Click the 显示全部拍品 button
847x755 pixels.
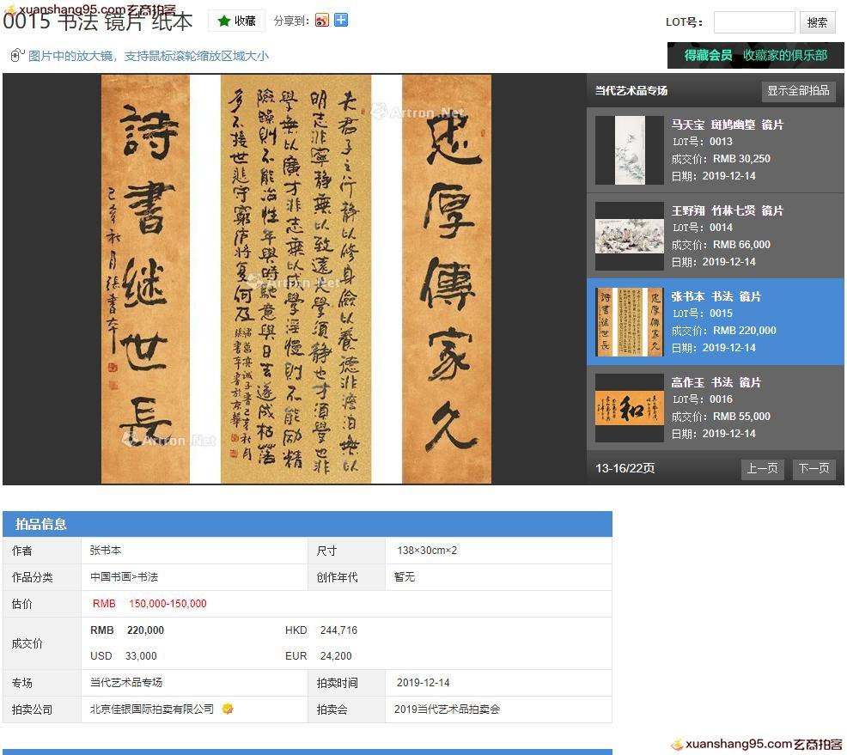click(798, 91)
